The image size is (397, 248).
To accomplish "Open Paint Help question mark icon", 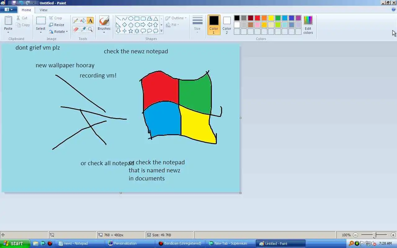I will [x=394, y=10].
